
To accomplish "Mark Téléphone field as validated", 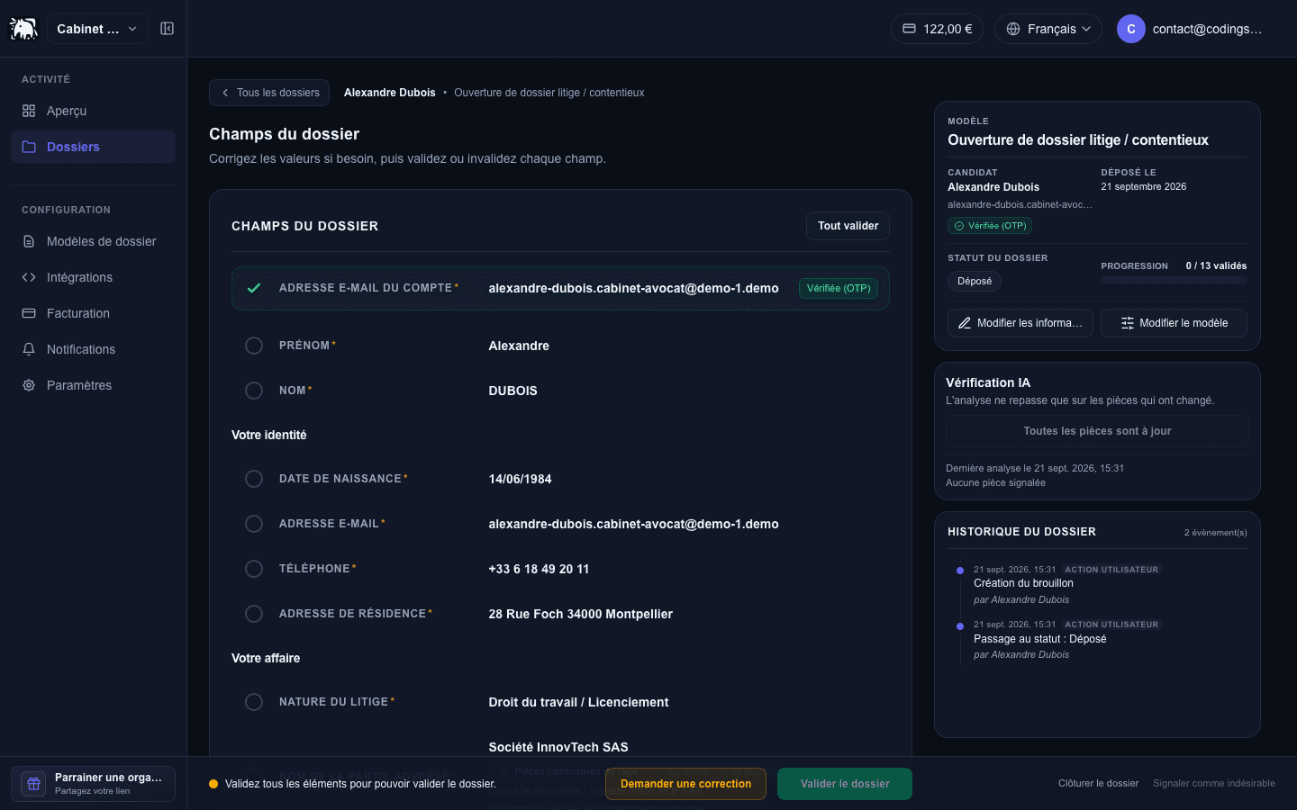I will point(254,569).
